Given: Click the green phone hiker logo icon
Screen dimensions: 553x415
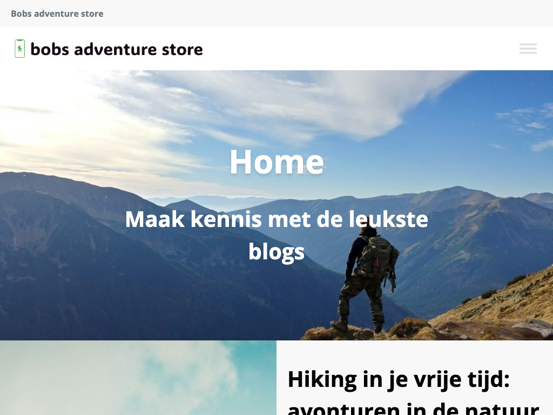Looking at the screenshot, I should (20, 49).
